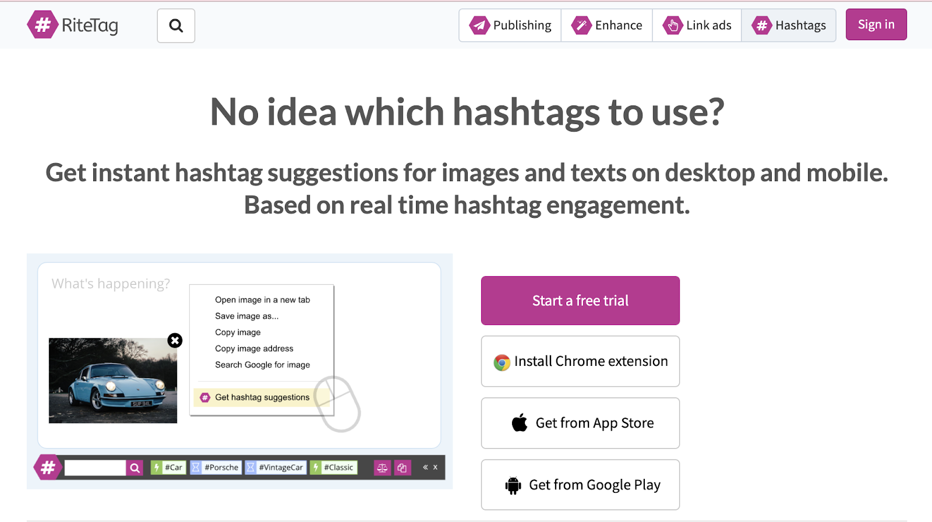This screenshot has width=932, height=522.
Task: Get from App Store button
Action: coord(580,423)
